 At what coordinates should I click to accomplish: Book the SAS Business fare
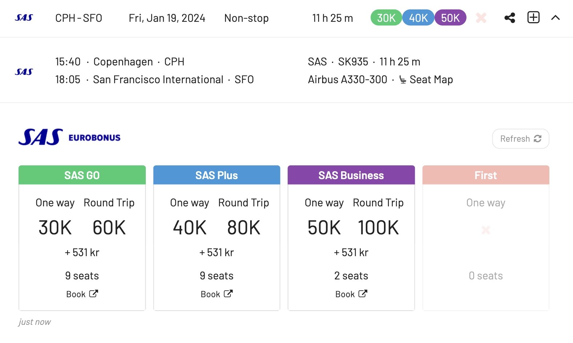click(x=351, y=294)
